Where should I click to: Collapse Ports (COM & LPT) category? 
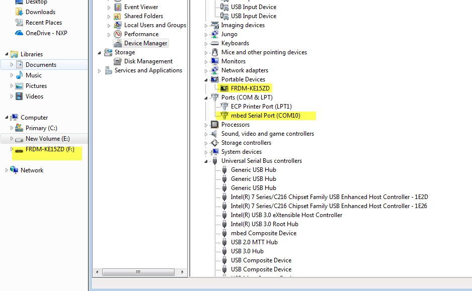(206, 98)
